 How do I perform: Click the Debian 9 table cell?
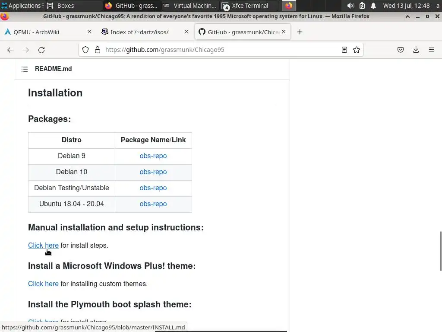pos(72,156)
